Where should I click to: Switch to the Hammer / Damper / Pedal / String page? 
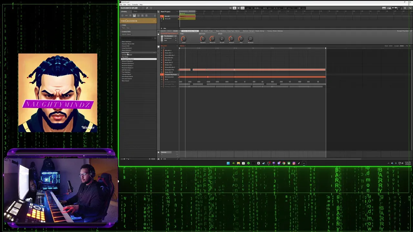point(253,31)
